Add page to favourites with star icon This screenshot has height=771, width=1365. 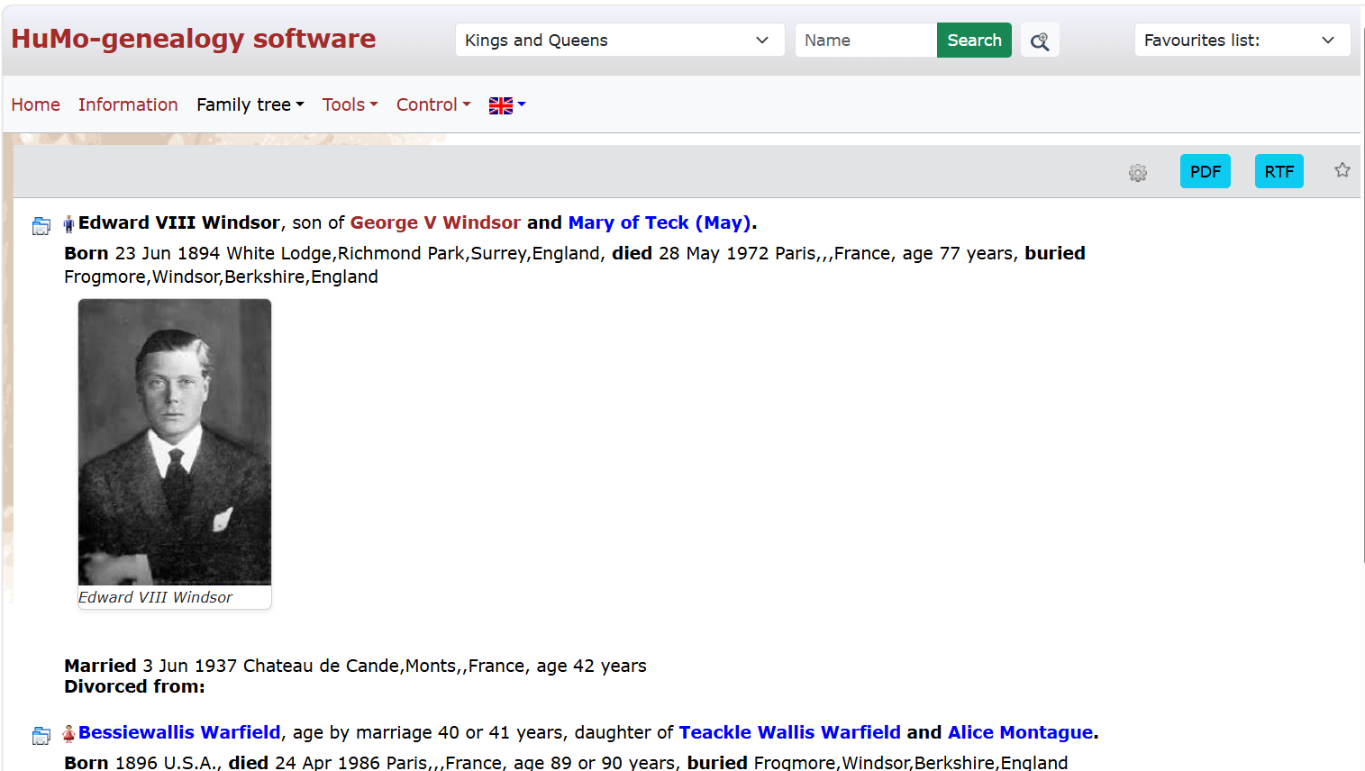pyautogui.click(x=1342, y=170)
